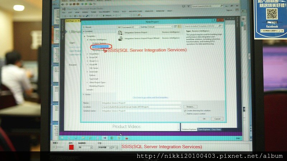Open the HELP menu
This screenshot has height=161, width=287.
(169, 11)
